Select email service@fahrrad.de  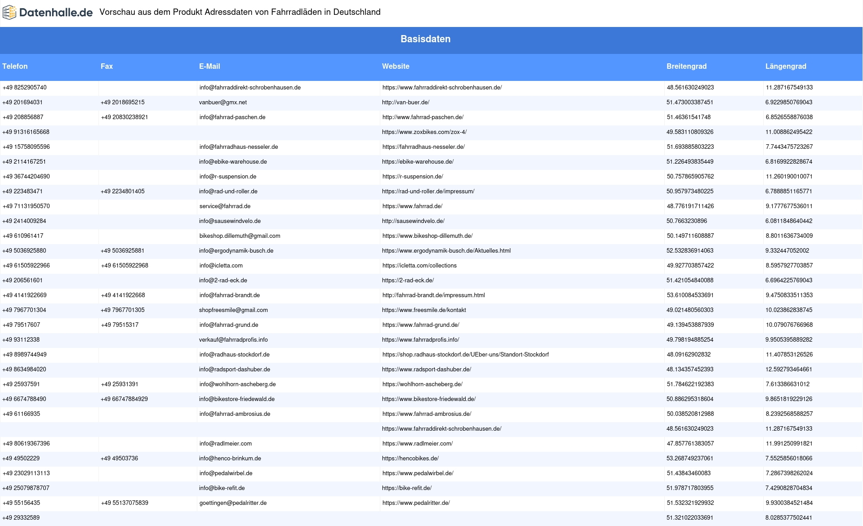pyautogui.click(x=225, y=206)
